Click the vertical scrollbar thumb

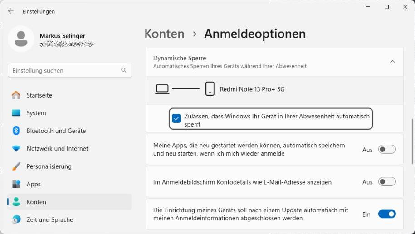pos(413,141)
